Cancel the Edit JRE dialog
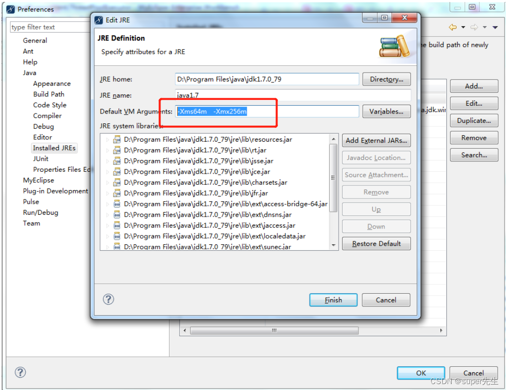 [x=386, y=300]
